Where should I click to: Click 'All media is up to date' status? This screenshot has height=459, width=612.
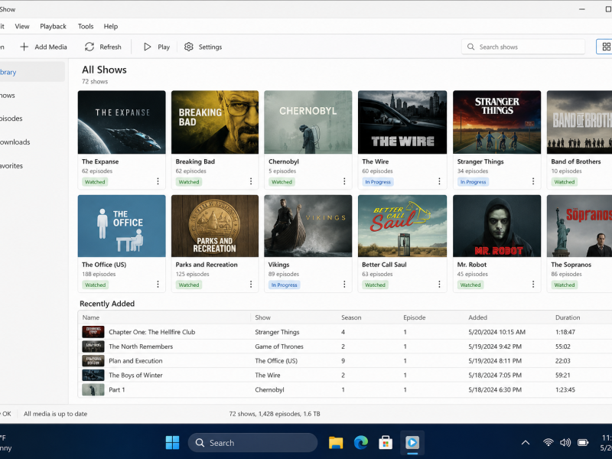pos(55,414)
